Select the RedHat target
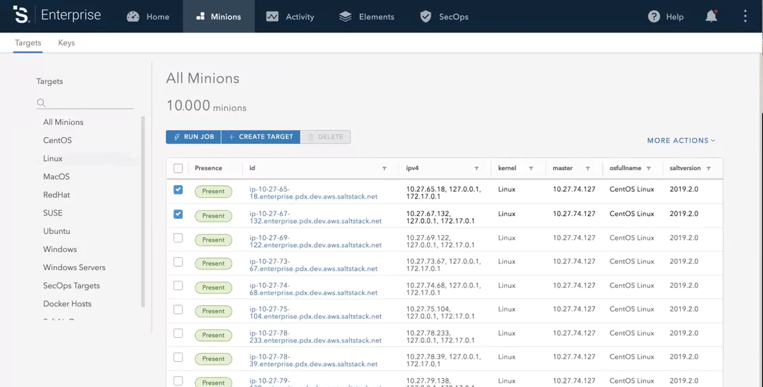This screenshot has height=387, width=763. click(x=57, y=195)
